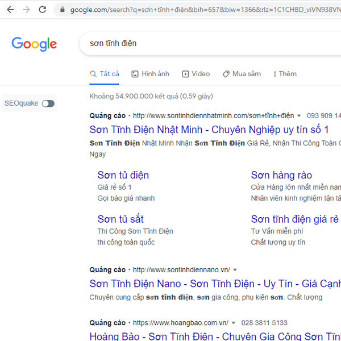Switch to the Video results tab

click(x=196, y=74)
